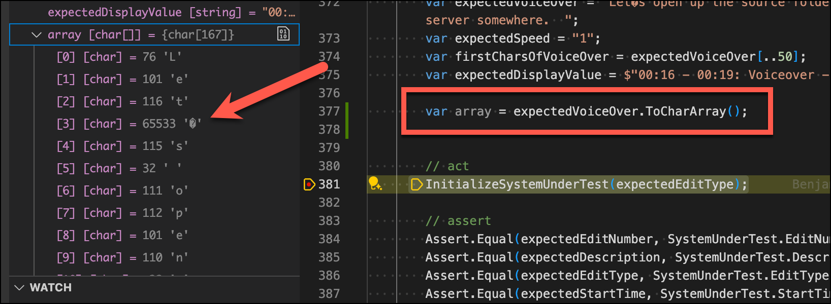Click line number 377 in gutter

[x=329, y=111]
